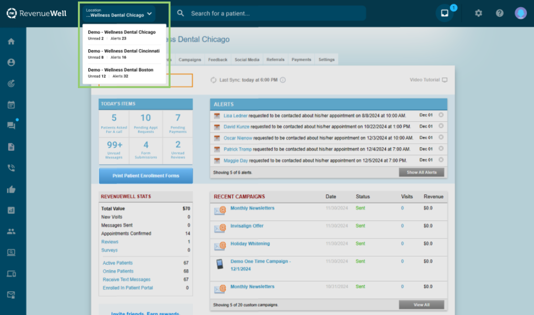Open 4 Form Submissions tile

click(146, 150)
